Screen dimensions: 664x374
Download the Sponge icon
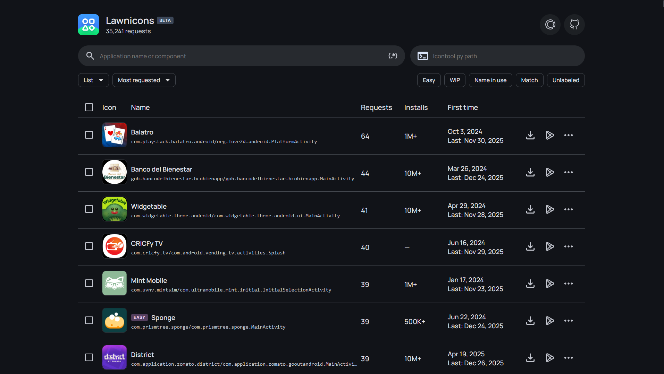pos(530,321)
